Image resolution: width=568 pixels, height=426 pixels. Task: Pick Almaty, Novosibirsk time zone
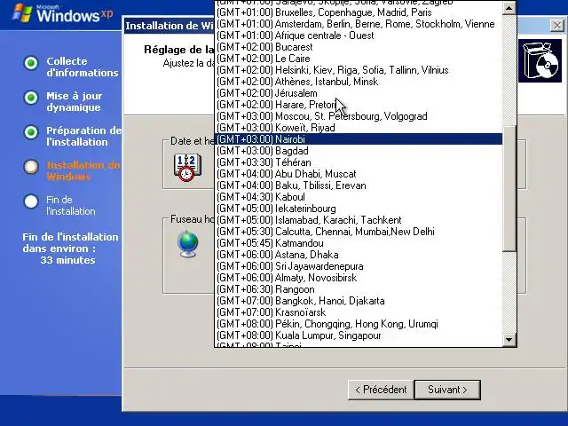(x=359, y=278)
